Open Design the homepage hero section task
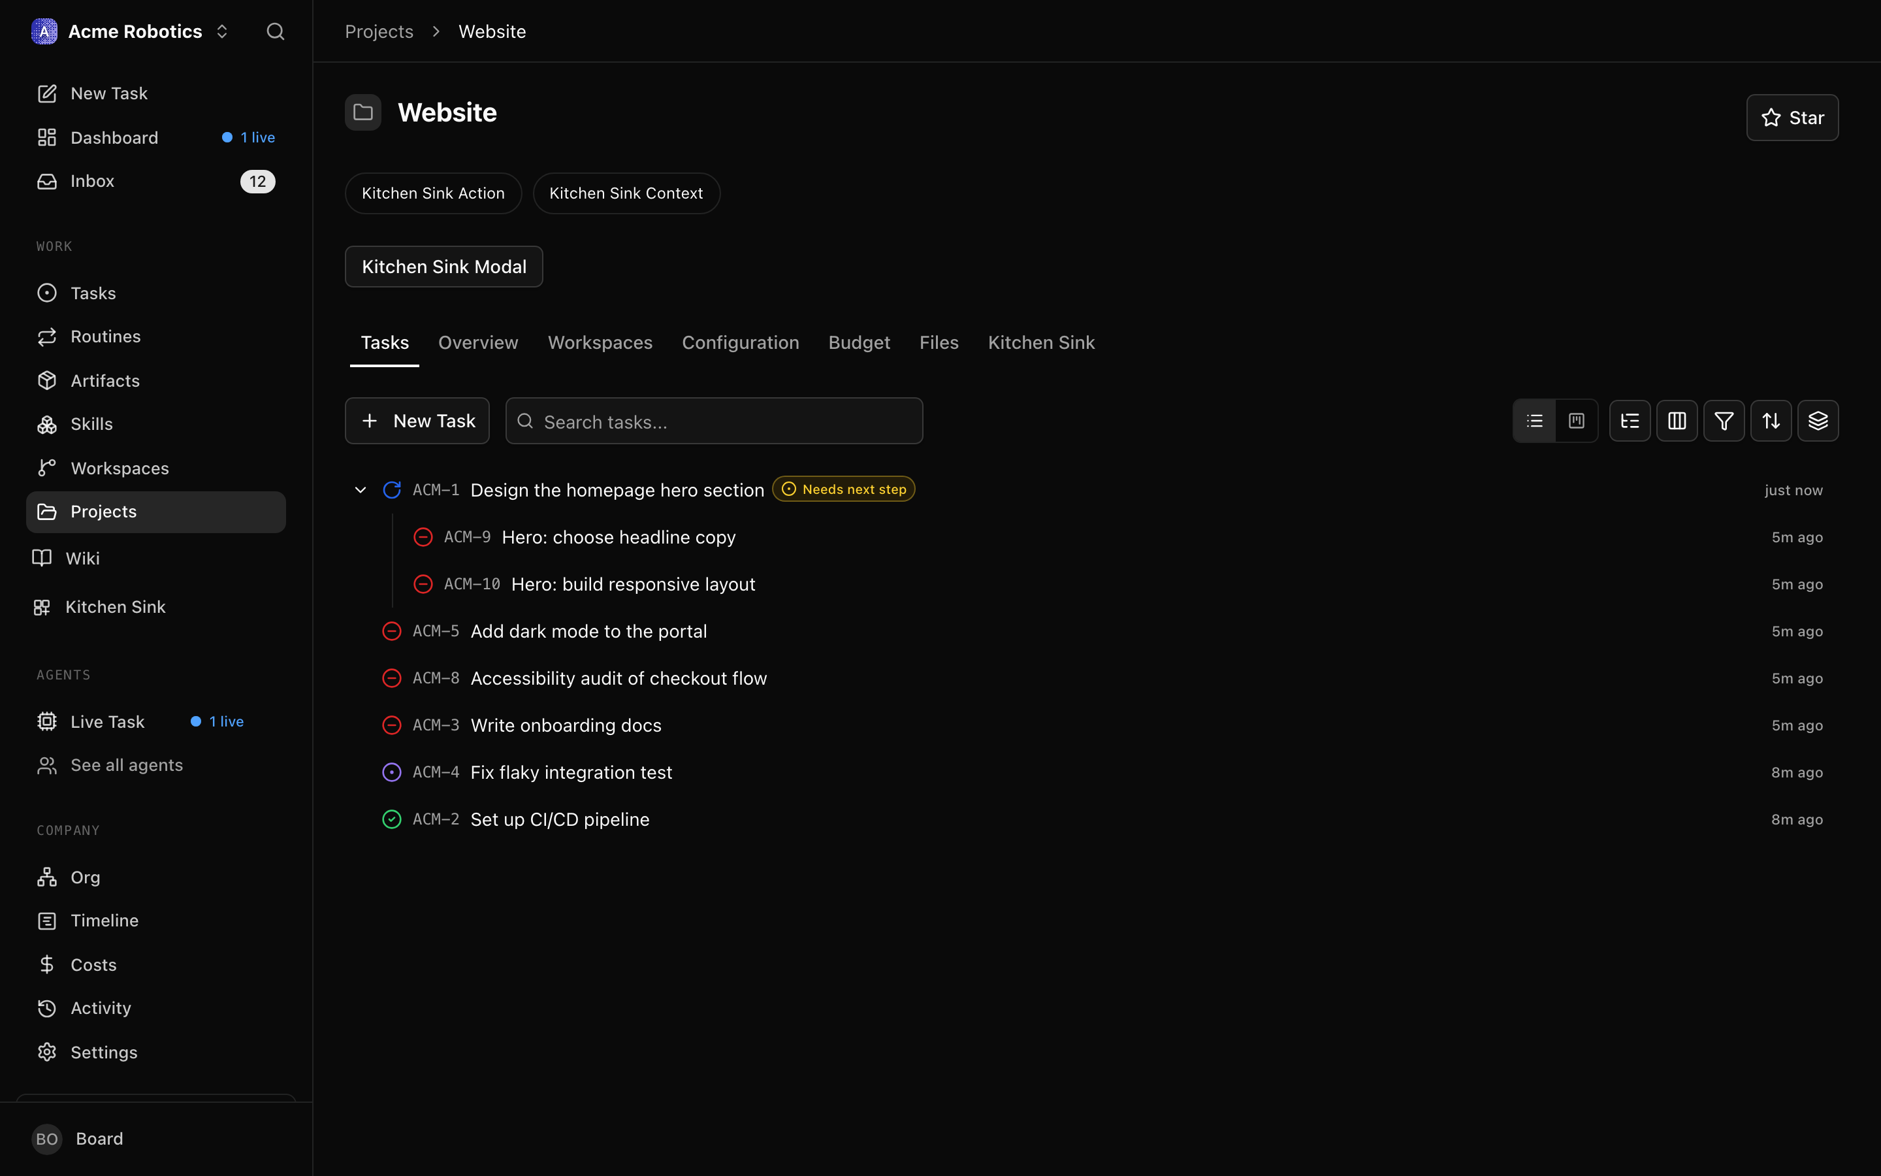The image size is (1881, 1176). 617,490
